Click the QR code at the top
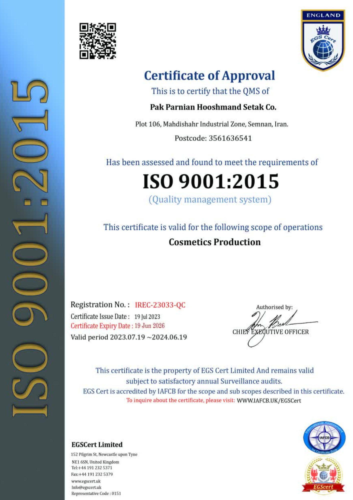353x500 pixels. tap(98, 41)
